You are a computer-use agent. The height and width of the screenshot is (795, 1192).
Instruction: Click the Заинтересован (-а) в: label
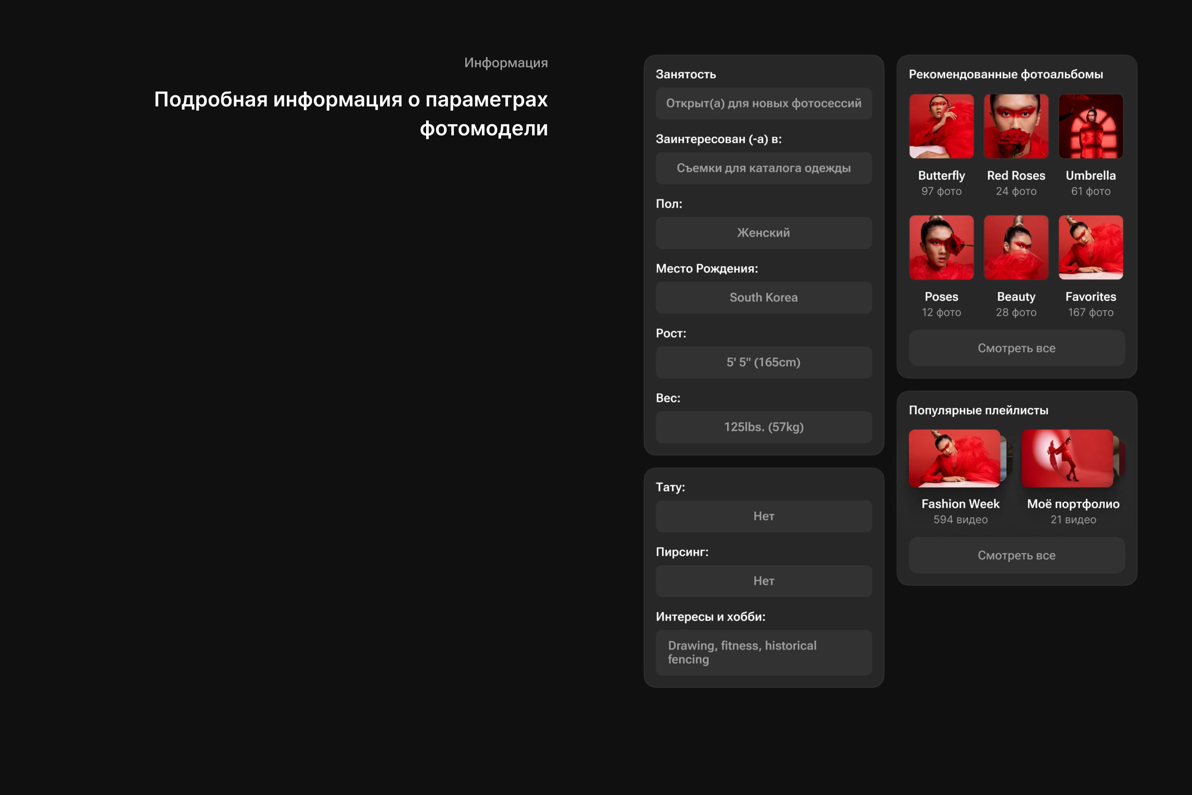click(719, 139)
